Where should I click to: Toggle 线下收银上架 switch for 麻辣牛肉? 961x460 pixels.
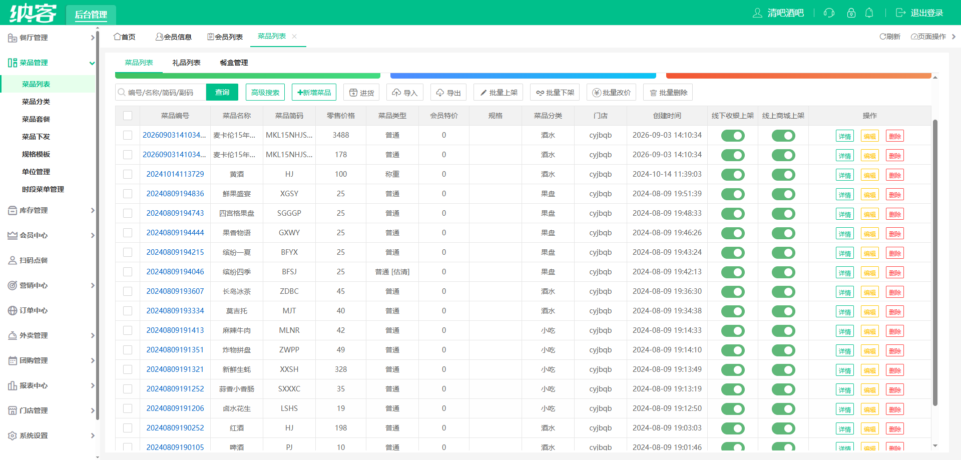coord(733,331)
